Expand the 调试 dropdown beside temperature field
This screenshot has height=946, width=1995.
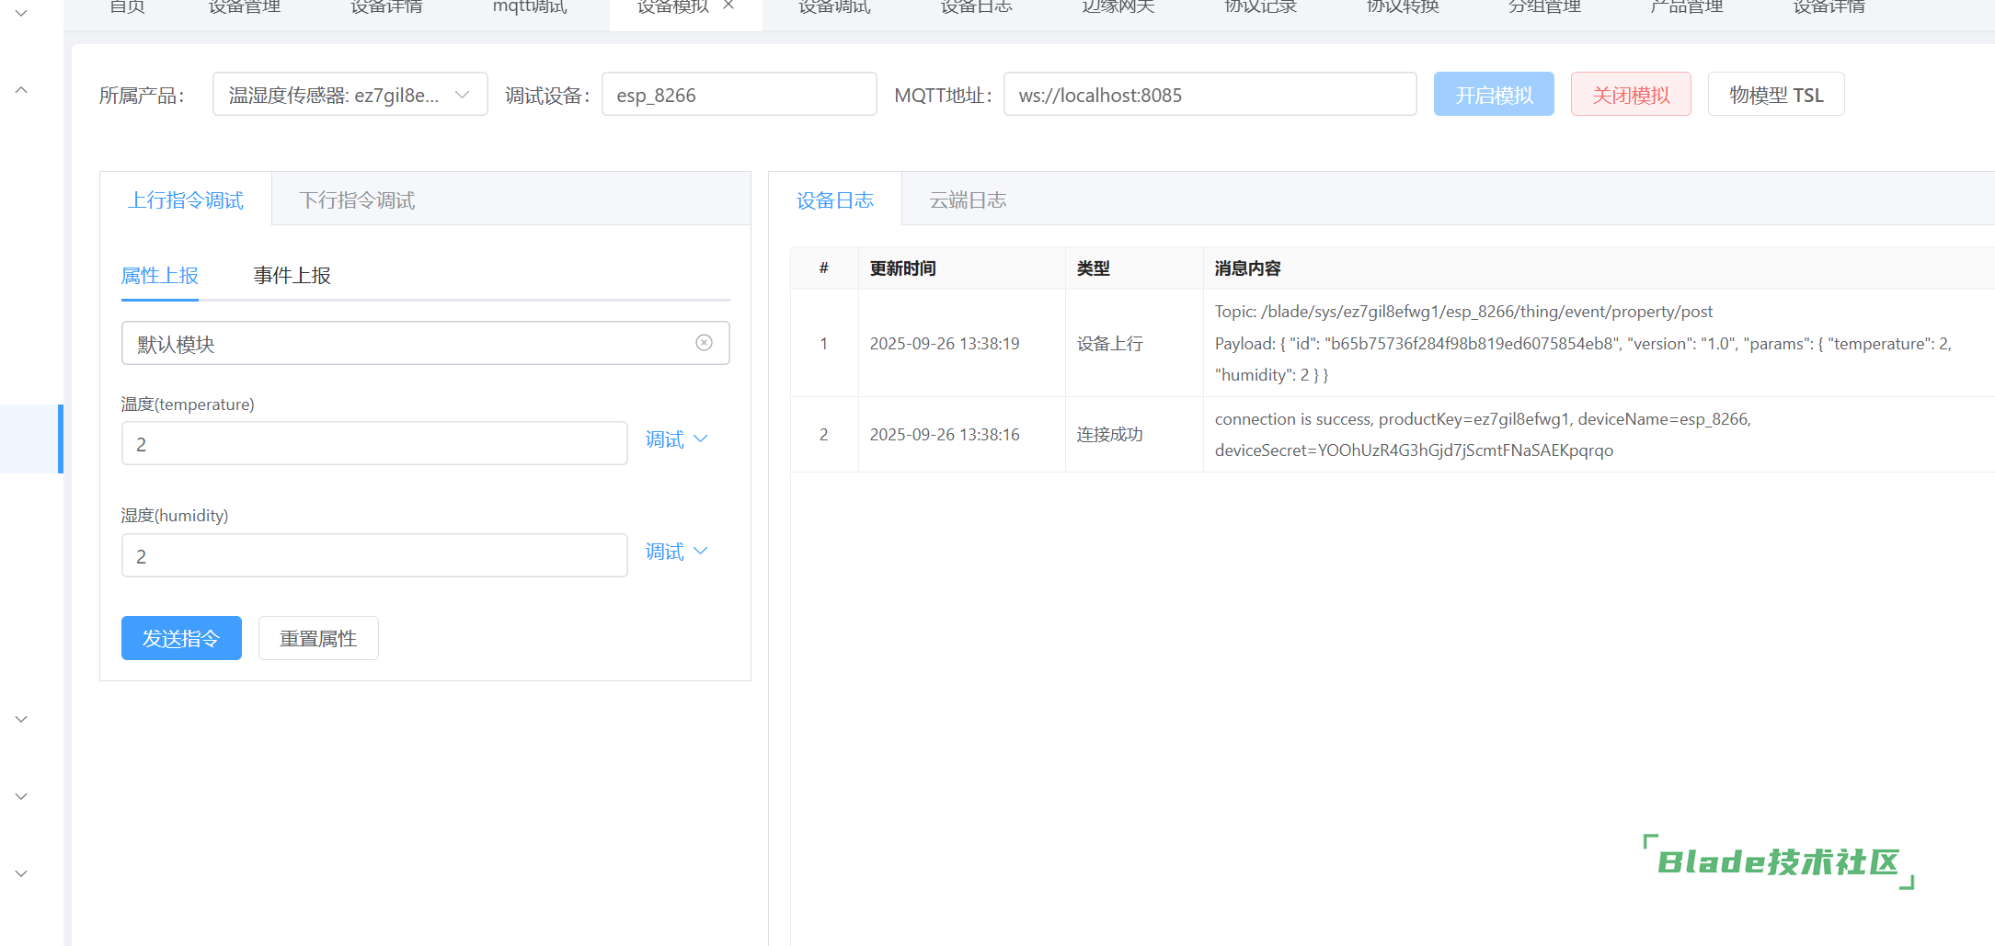point(676,439)
